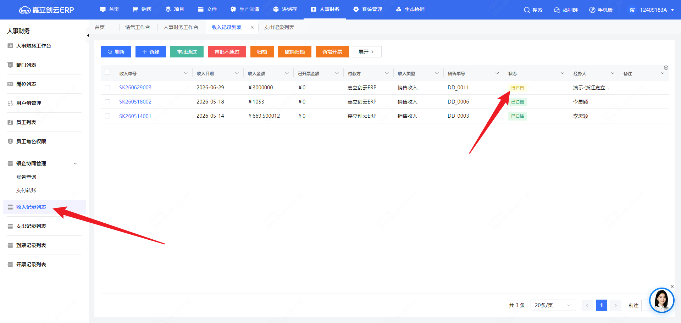This screenshot has height=323, width=681.
Task: Switch to the 销售工作台 tab
Action: [x=138, y=27]
